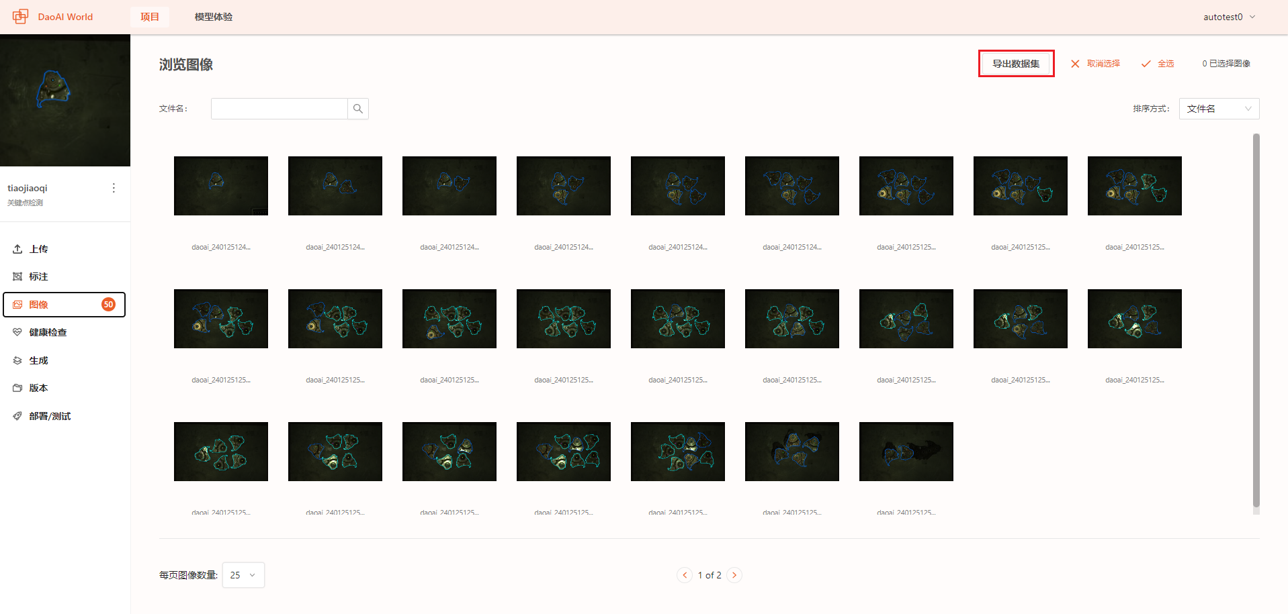Click the DaoAI World logo icon
The height and width of the screenshot is (614, 1288).
20,17
